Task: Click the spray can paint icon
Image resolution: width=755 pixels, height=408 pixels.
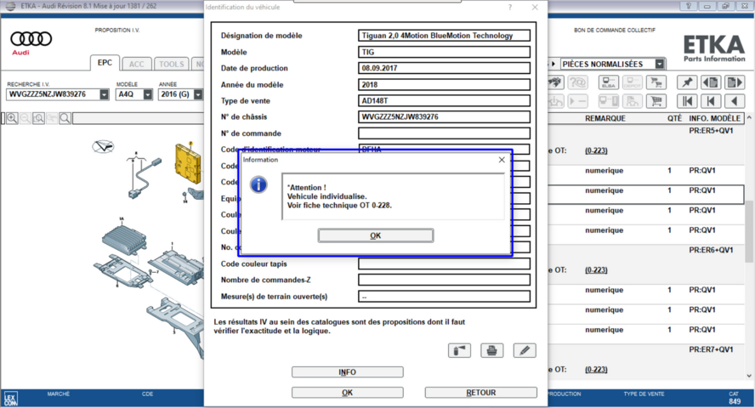Action: pyautogui.click(x=459, y=350)
